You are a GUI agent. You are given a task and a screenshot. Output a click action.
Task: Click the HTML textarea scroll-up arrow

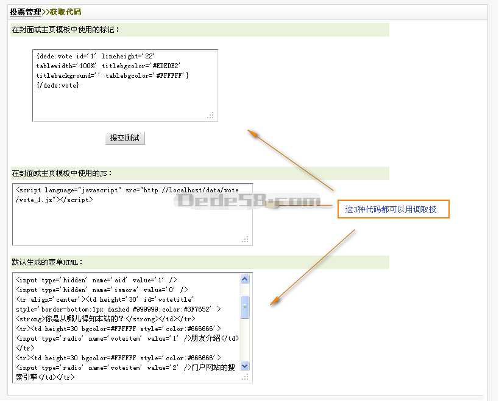point(245,279)
